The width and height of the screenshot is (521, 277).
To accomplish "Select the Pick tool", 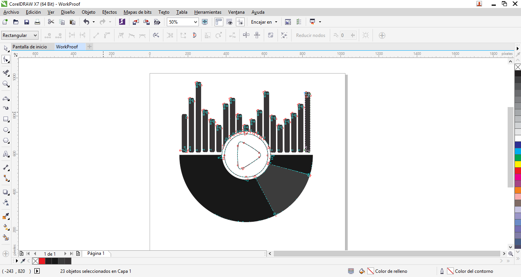I will [6, 48].
